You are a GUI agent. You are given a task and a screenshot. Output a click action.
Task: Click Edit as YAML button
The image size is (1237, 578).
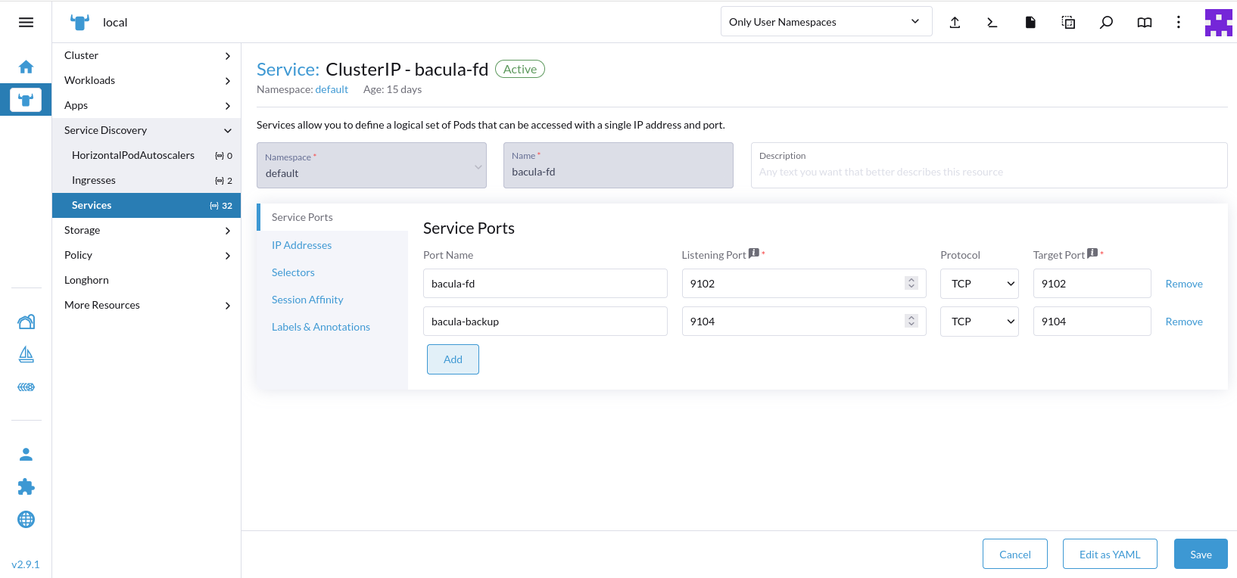1110,554
